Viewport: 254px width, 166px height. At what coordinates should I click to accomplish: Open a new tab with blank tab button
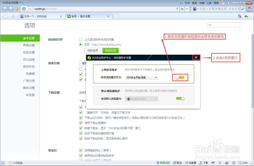pyautogui.click(x=116, y=16)
